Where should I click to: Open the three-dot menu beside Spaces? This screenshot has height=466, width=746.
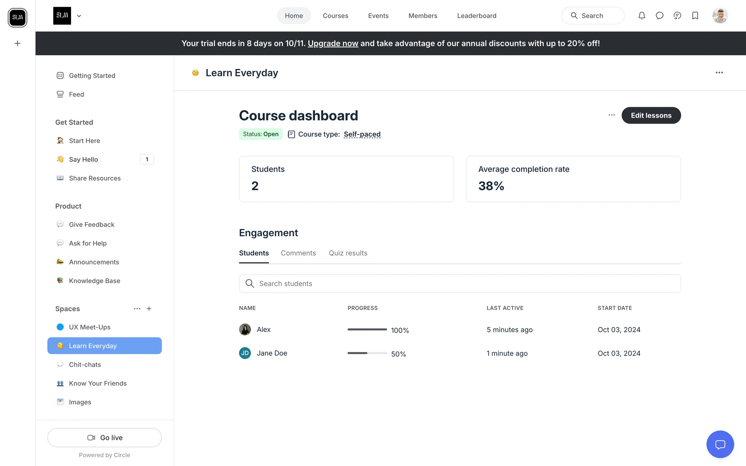pyautogui.click(x=137, y=309)
